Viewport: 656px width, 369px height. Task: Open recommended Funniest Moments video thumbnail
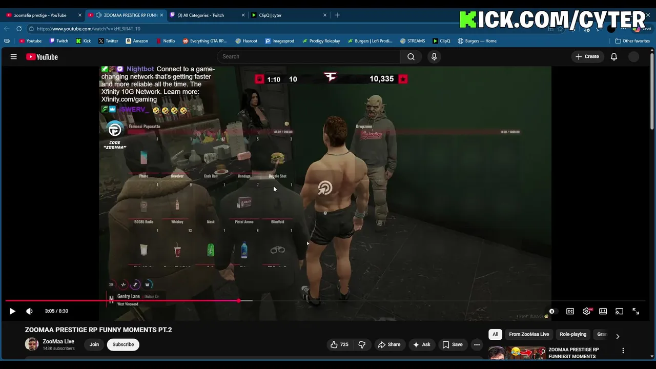coord(517,353)
